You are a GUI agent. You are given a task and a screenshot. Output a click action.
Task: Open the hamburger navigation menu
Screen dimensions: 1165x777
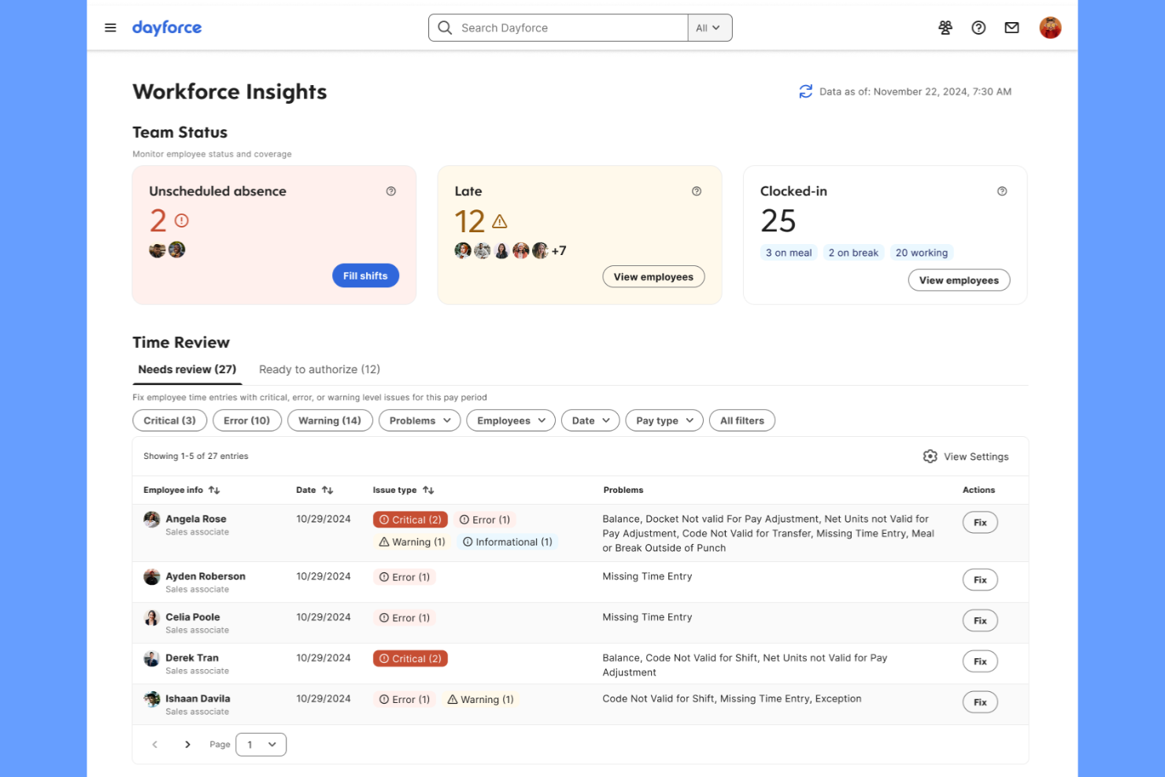(109, 27)
